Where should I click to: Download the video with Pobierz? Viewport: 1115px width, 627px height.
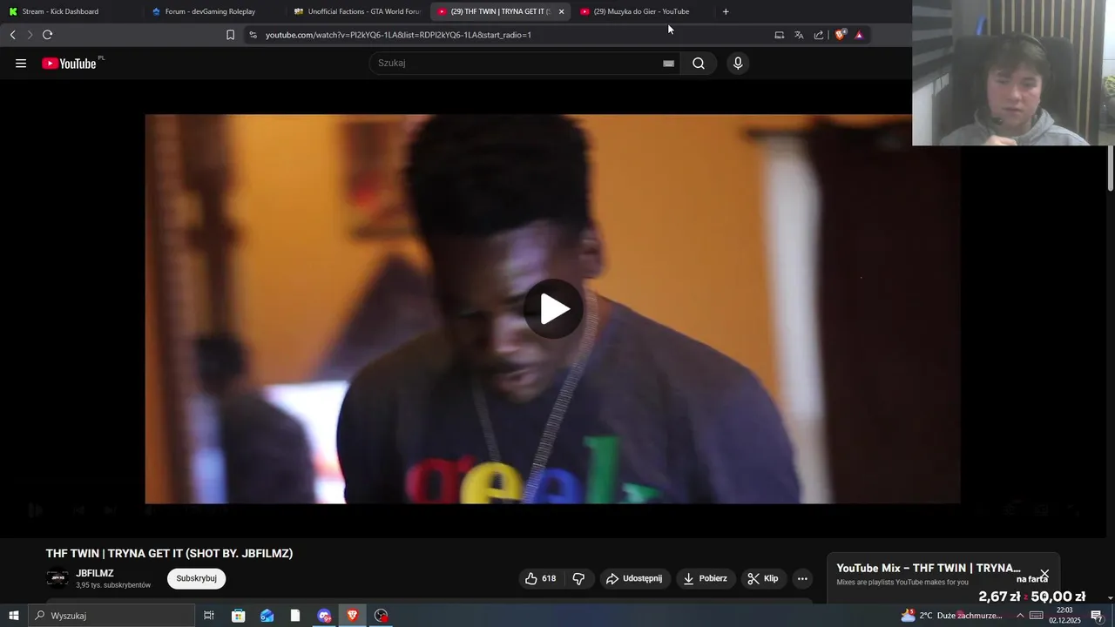(x=705, y=578)
